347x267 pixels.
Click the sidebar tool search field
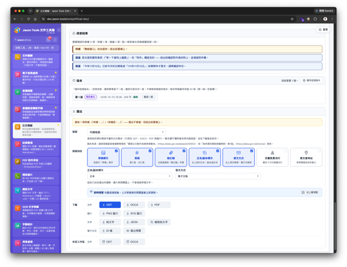36,48
